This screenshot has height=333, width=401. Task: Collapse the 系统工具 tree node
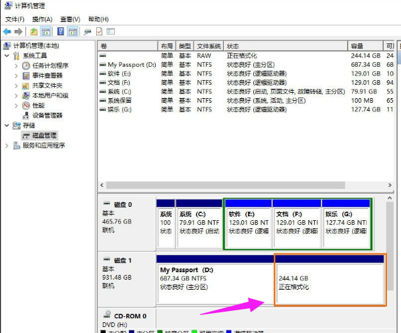click(7, 55)
